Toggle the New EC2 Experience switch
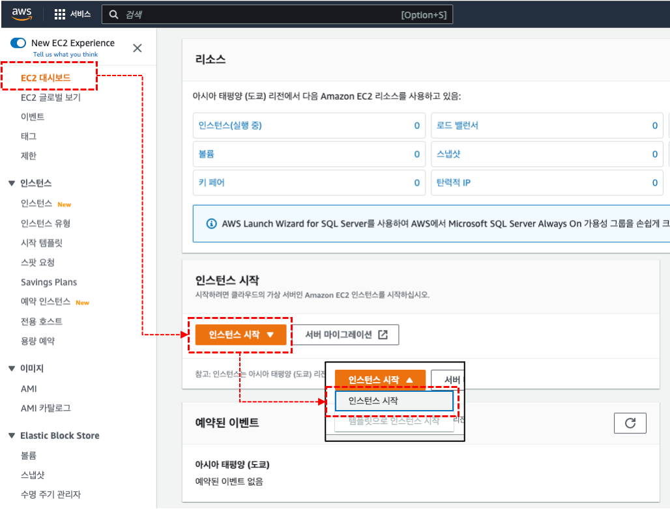Viewport: 670px width, 509px height. point(18,43)
